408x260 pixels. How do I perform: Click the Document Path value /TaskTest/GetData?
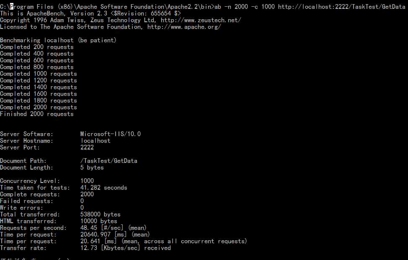pos(109,161)
